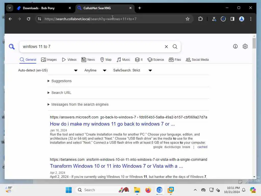Viewport: 261px width, 196px height.
Task: Click the page vertical scrollbar thumb
Action: point(254,43)
